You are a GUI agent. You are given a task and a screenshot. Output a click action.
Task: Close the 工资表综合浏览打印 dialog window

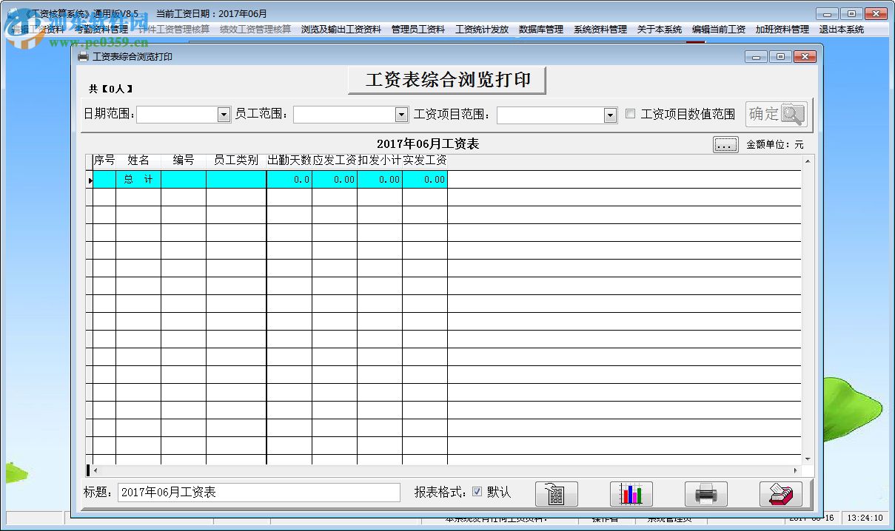pos(804,57)
